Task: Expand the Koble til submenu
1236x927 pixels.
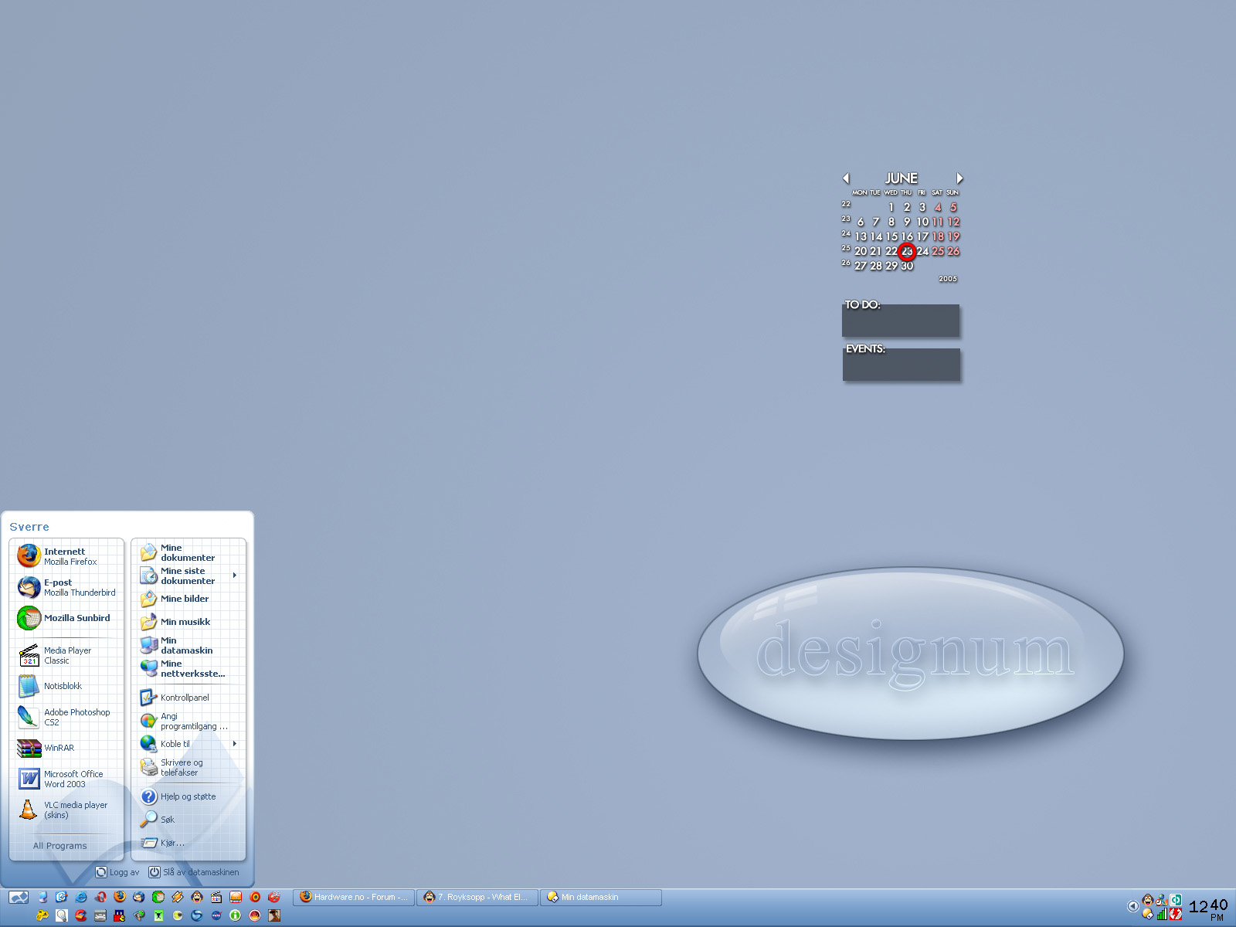Action: [x=188, y=744]
